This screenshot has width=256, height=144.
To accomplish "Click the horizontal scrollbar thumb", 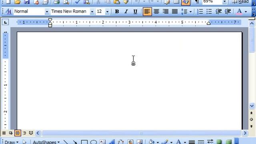I will (x=141, y=133).
